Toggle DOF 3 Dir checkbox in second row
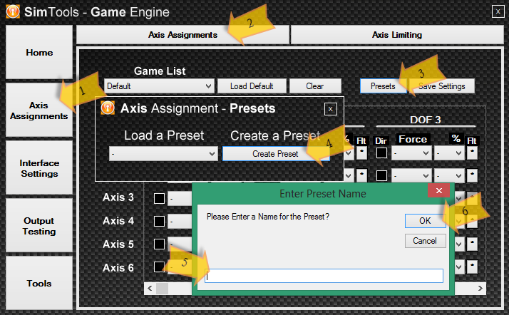The height and width of the screenshot is (315, 509). coord(381,175)
